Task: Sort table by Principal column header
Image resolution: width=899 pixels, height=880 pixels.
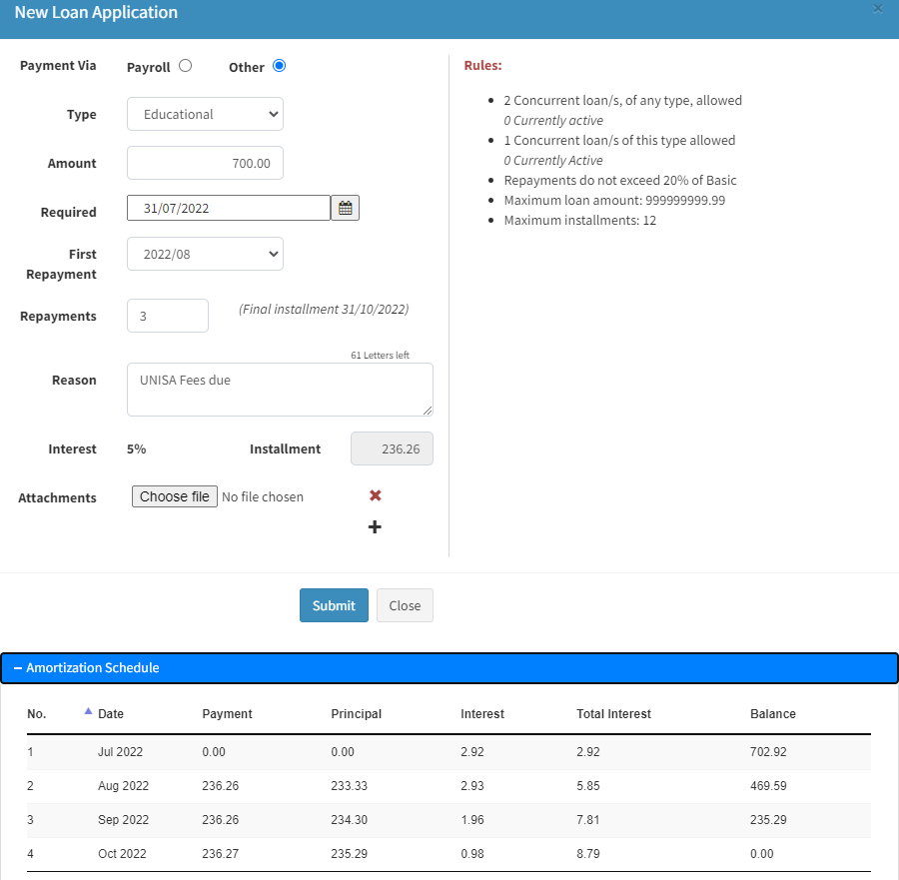Action: pos(356,714)
